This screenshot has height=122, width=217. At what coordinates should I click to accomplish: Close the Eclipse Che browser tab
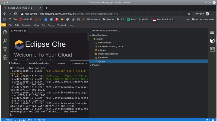coord(40,8)
